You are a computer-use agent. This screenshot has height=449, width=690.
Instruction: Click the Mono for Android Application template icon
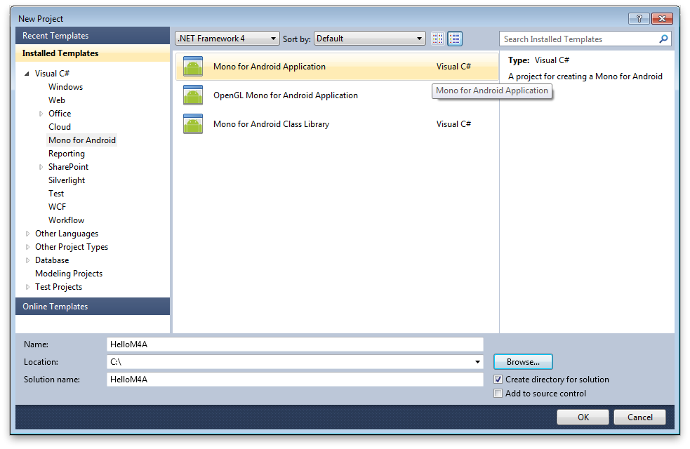[193, 67]
